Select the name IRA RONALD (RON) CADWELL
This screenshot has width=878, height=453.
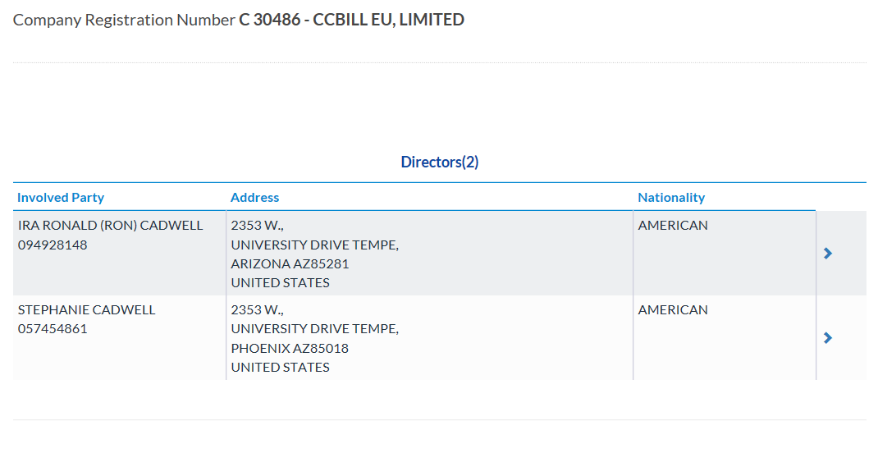click(110, 225)
